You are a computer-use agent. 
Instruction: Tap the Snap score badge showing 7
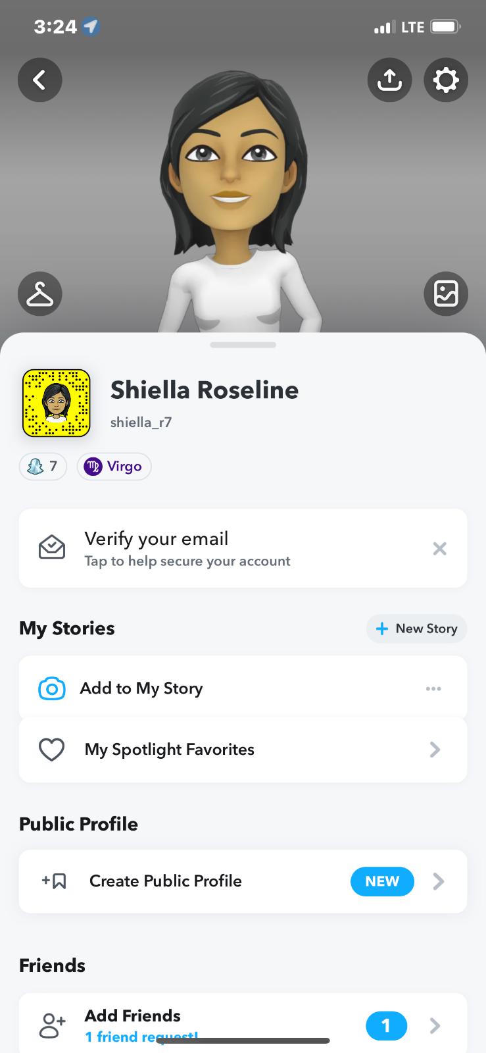point(43,467)
